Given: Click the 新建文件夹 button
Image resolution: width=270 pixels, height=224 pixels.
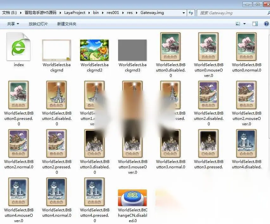Looking at the screenshot, I should click(x=67, y=24).
